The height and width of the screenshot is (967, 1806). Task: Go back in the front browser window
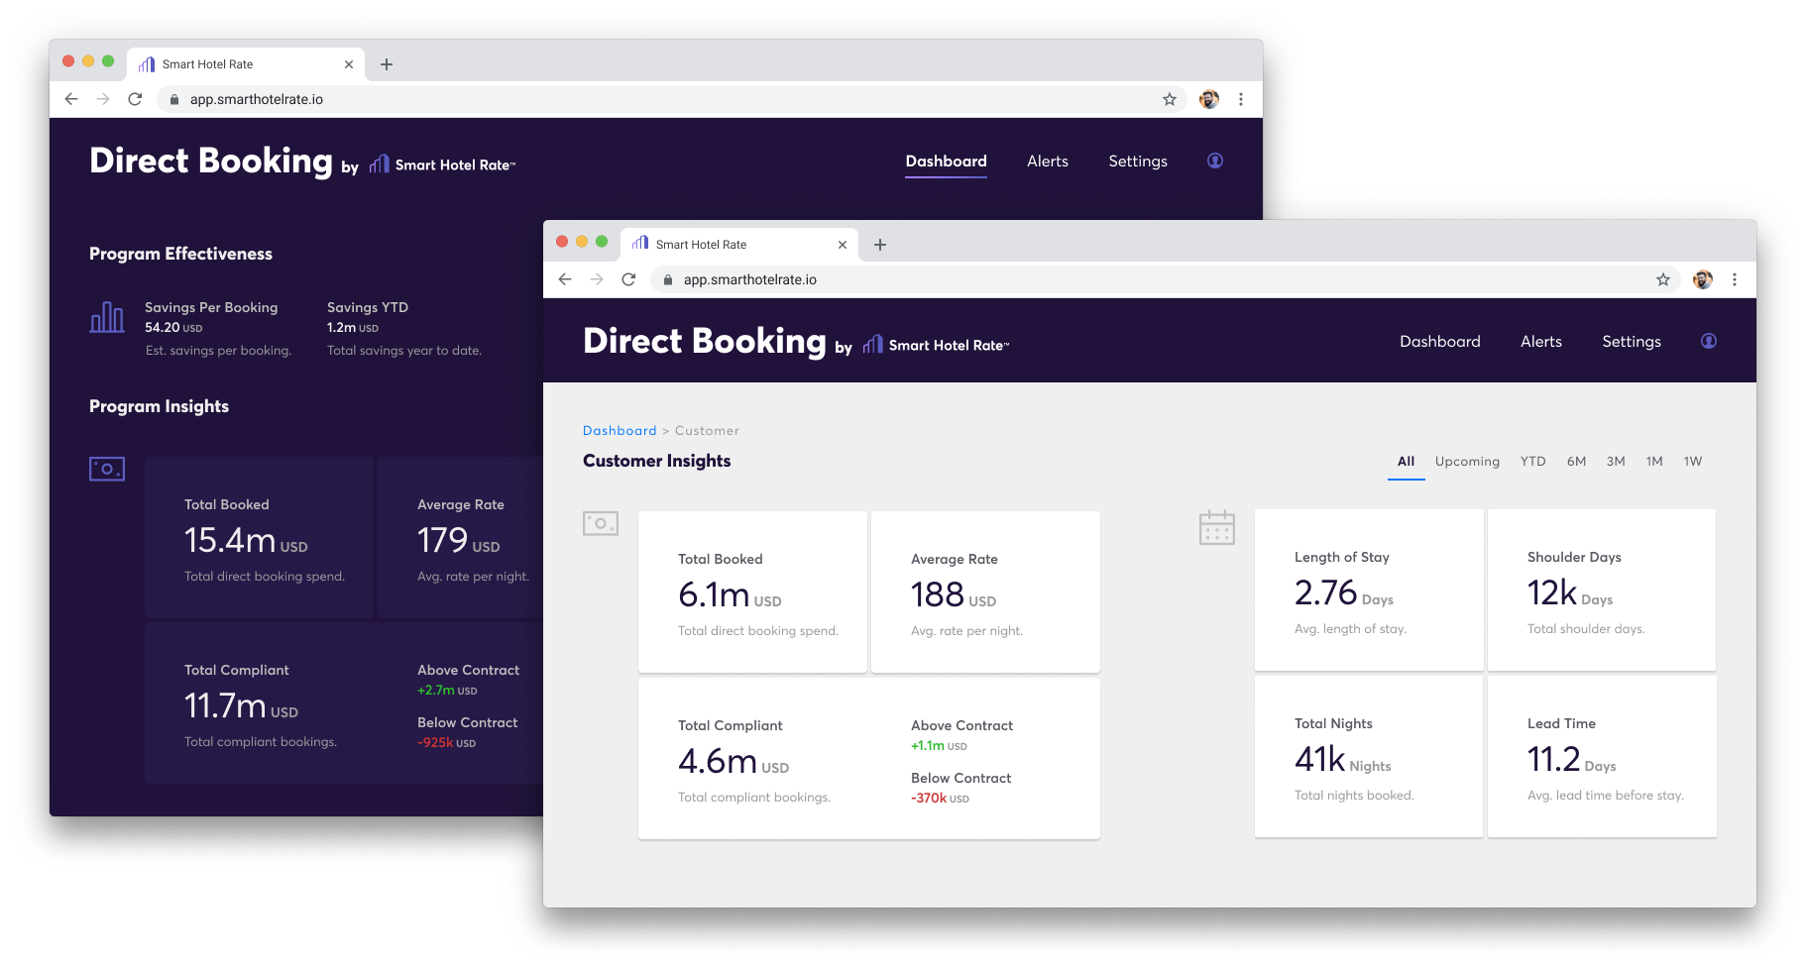pyautogui.click(x=565, y=279)
